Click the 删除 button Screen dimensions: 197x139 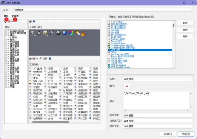point(185,36)
